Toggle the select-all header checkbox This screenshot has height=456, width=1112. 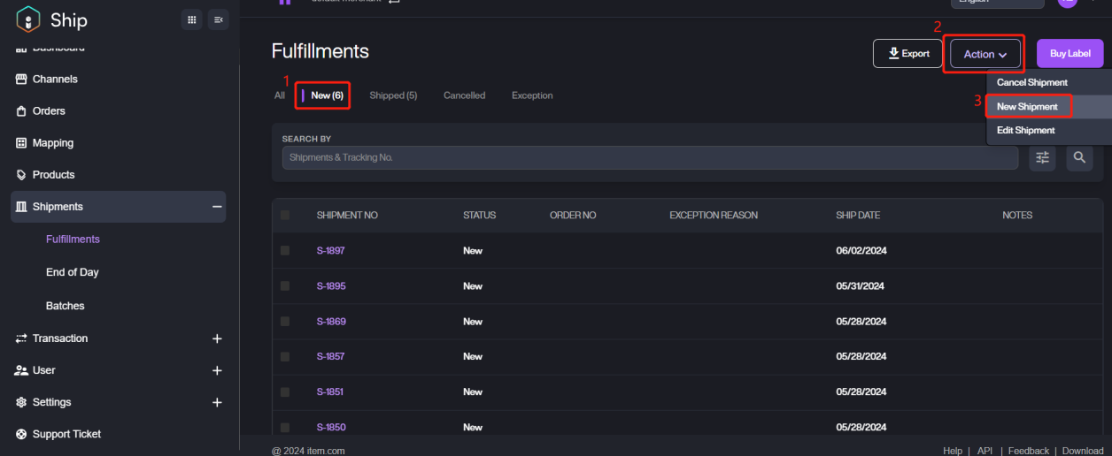285,215
